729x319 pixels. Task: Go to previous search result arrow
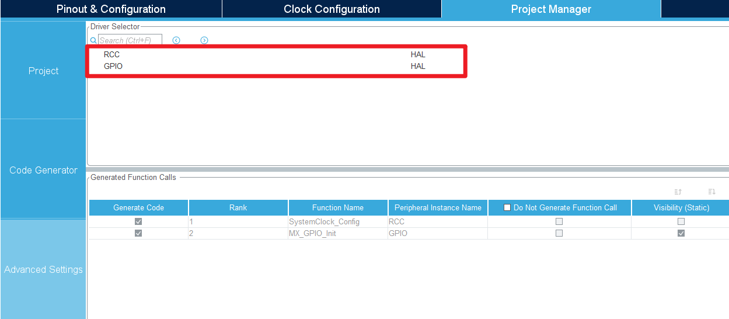pos(176,40)
